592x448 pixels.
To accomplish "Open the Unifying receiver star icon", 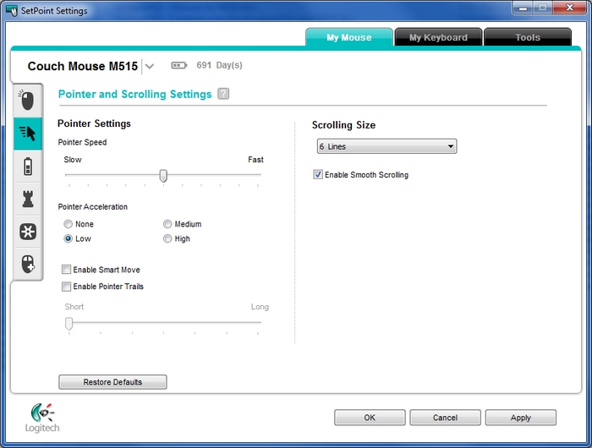I will click(x=28, y=232).
